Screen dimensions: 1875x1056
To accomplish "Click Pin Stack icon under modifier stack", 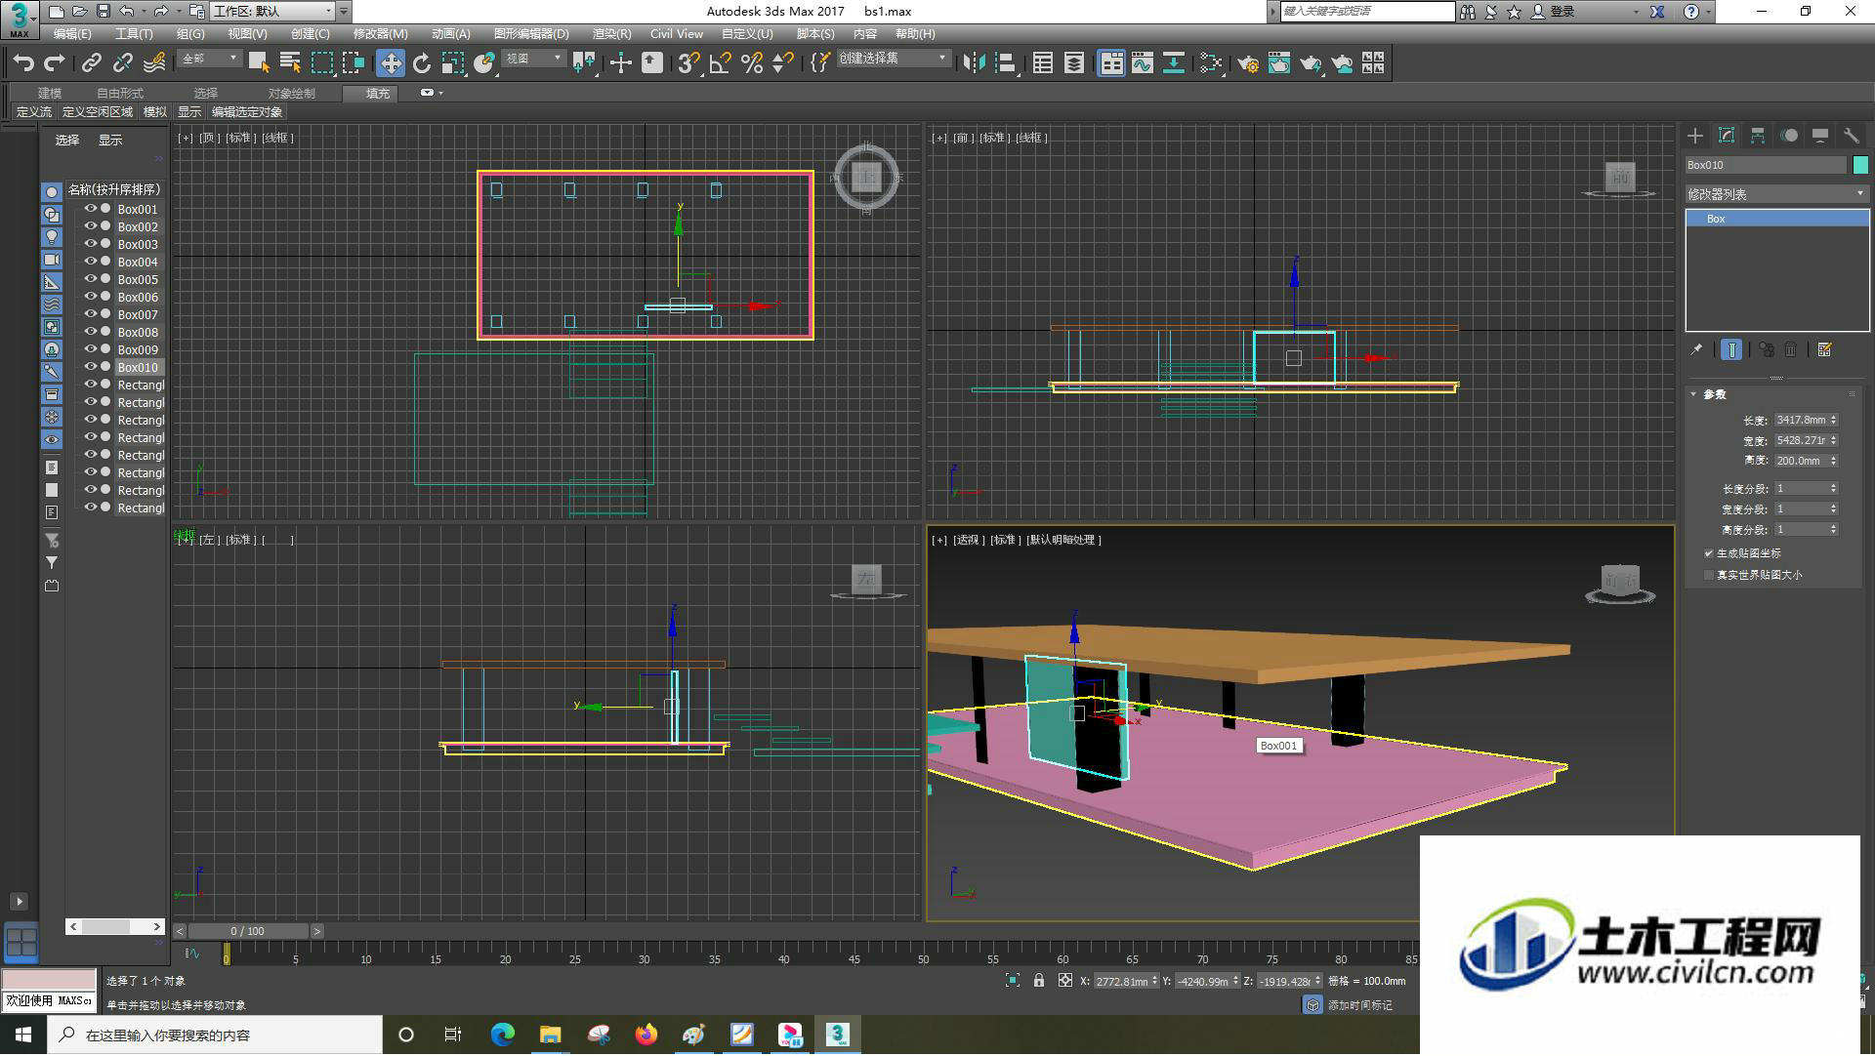I will coord(1697,349).
